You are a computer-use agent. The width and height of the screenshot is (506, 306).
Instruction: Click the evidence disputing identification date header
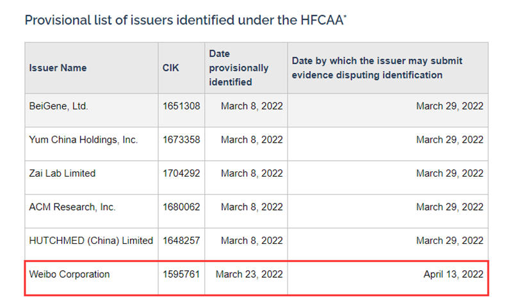[x=377, y=68]
